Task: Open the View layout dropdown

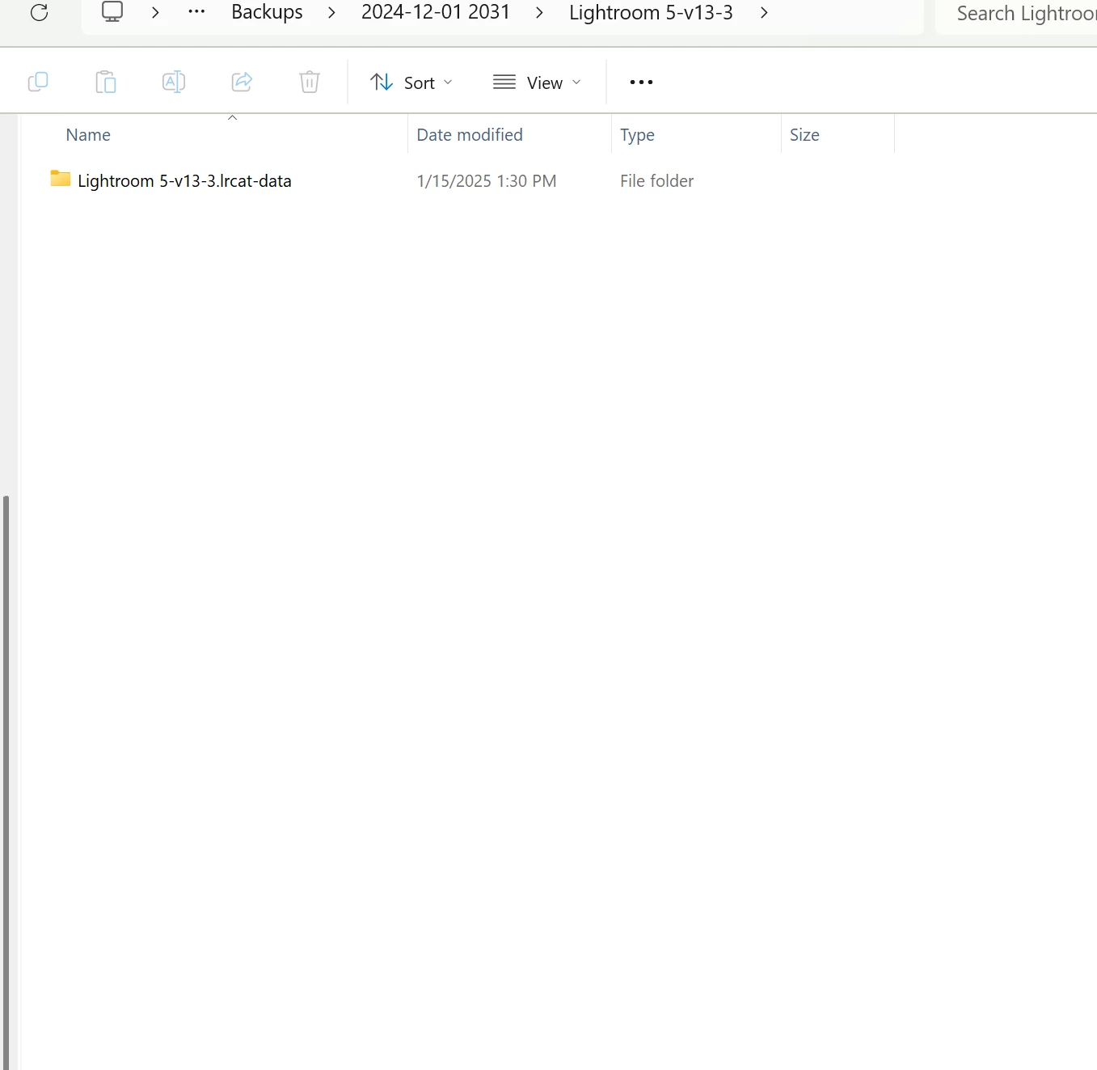Action: tap(538, 82)
